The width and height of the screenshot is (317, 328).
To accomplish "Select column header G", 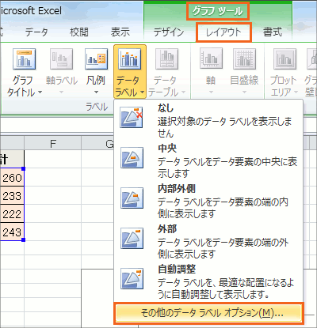I will pyautogui.click(x=97, y=144).
